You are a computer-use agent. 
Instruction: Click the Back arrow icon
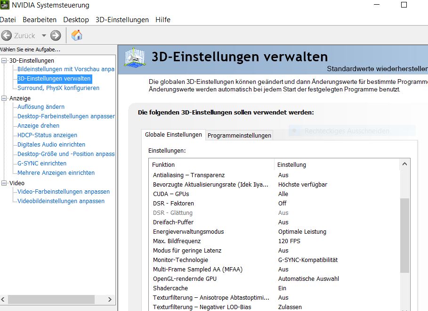click(x=7, y=35)
